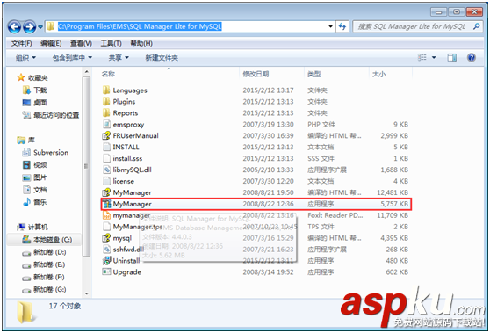Select the MyManager application icon
The height and width of the screenshot is (333, 490).
tap(106, 204)
